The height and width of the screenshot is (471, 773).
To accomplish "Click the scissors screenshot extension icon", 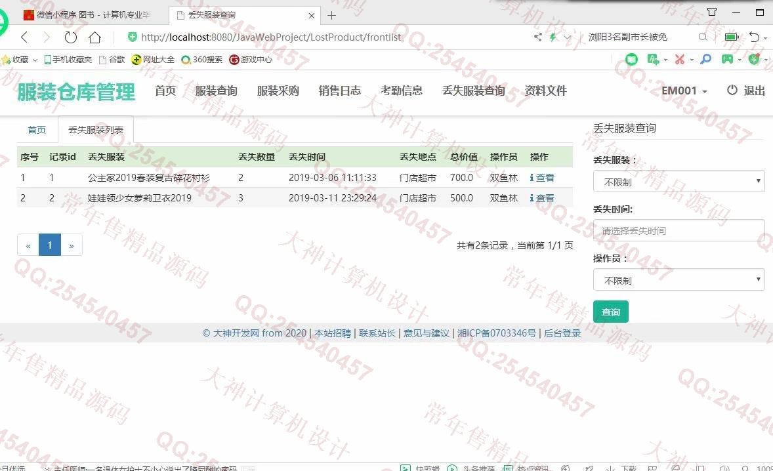I will click(x=679, y=60).
